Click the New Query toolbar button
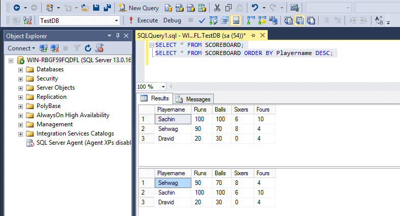400x216 pixels. coord(138,8)
